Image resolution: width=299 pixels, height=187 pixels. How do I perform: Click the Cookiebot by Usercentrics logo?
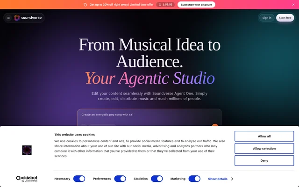pyautogui.click(x=27, y=179)
